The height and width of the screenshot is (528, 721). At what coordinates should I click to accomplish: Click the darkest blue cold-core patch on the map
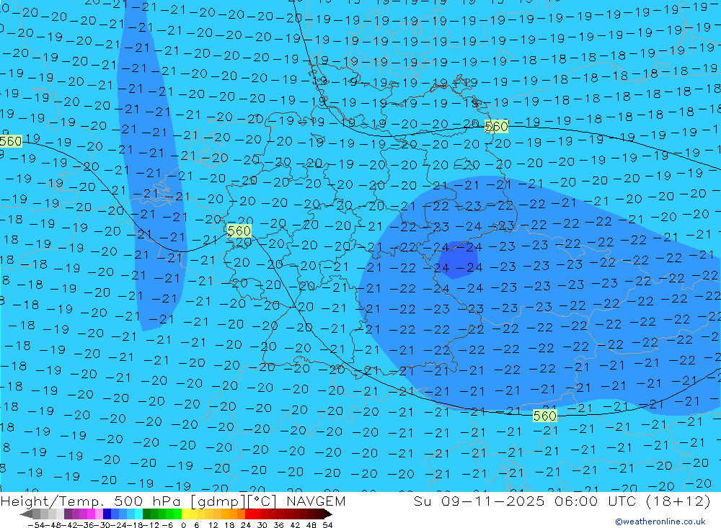click(x=458, y=260)
